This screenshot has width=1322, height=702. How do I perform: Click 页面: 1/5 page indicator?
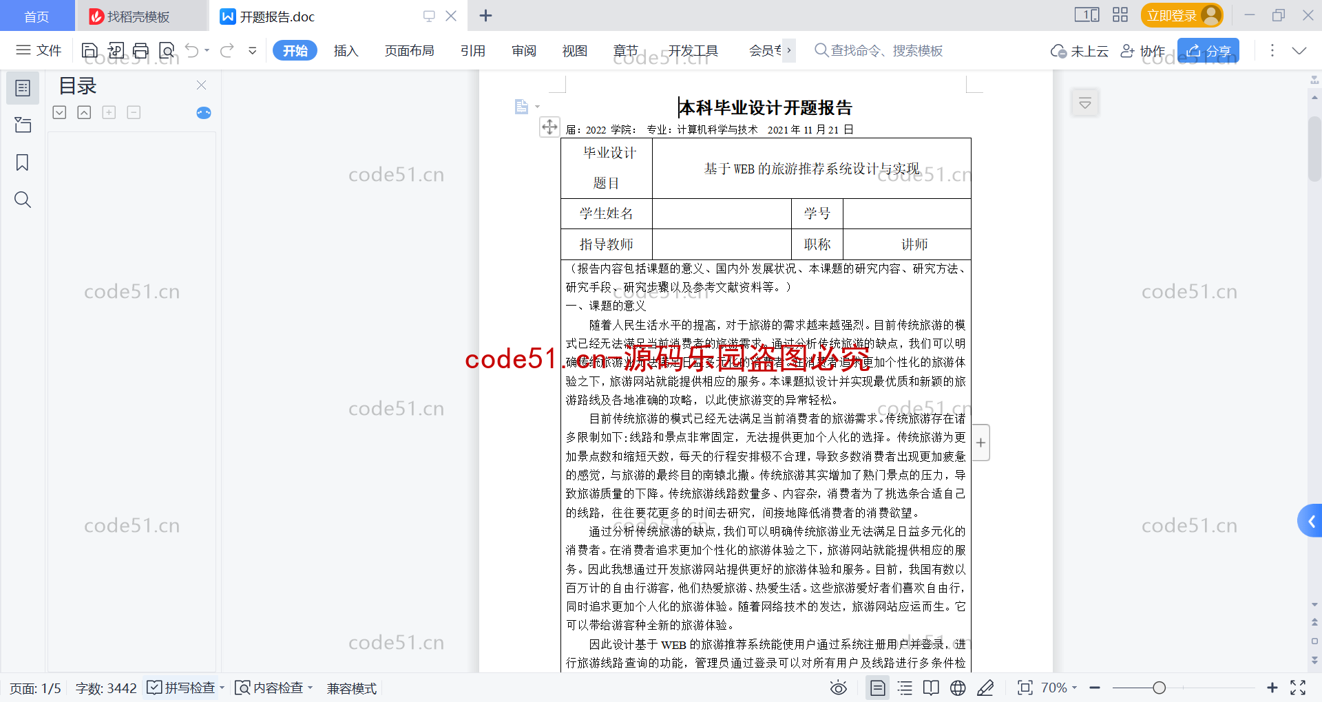[x=35, y=688]
